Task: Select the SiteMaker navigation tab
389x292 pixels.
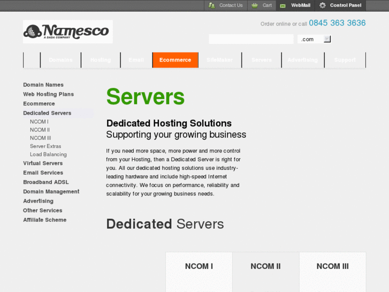Action: 219,60
